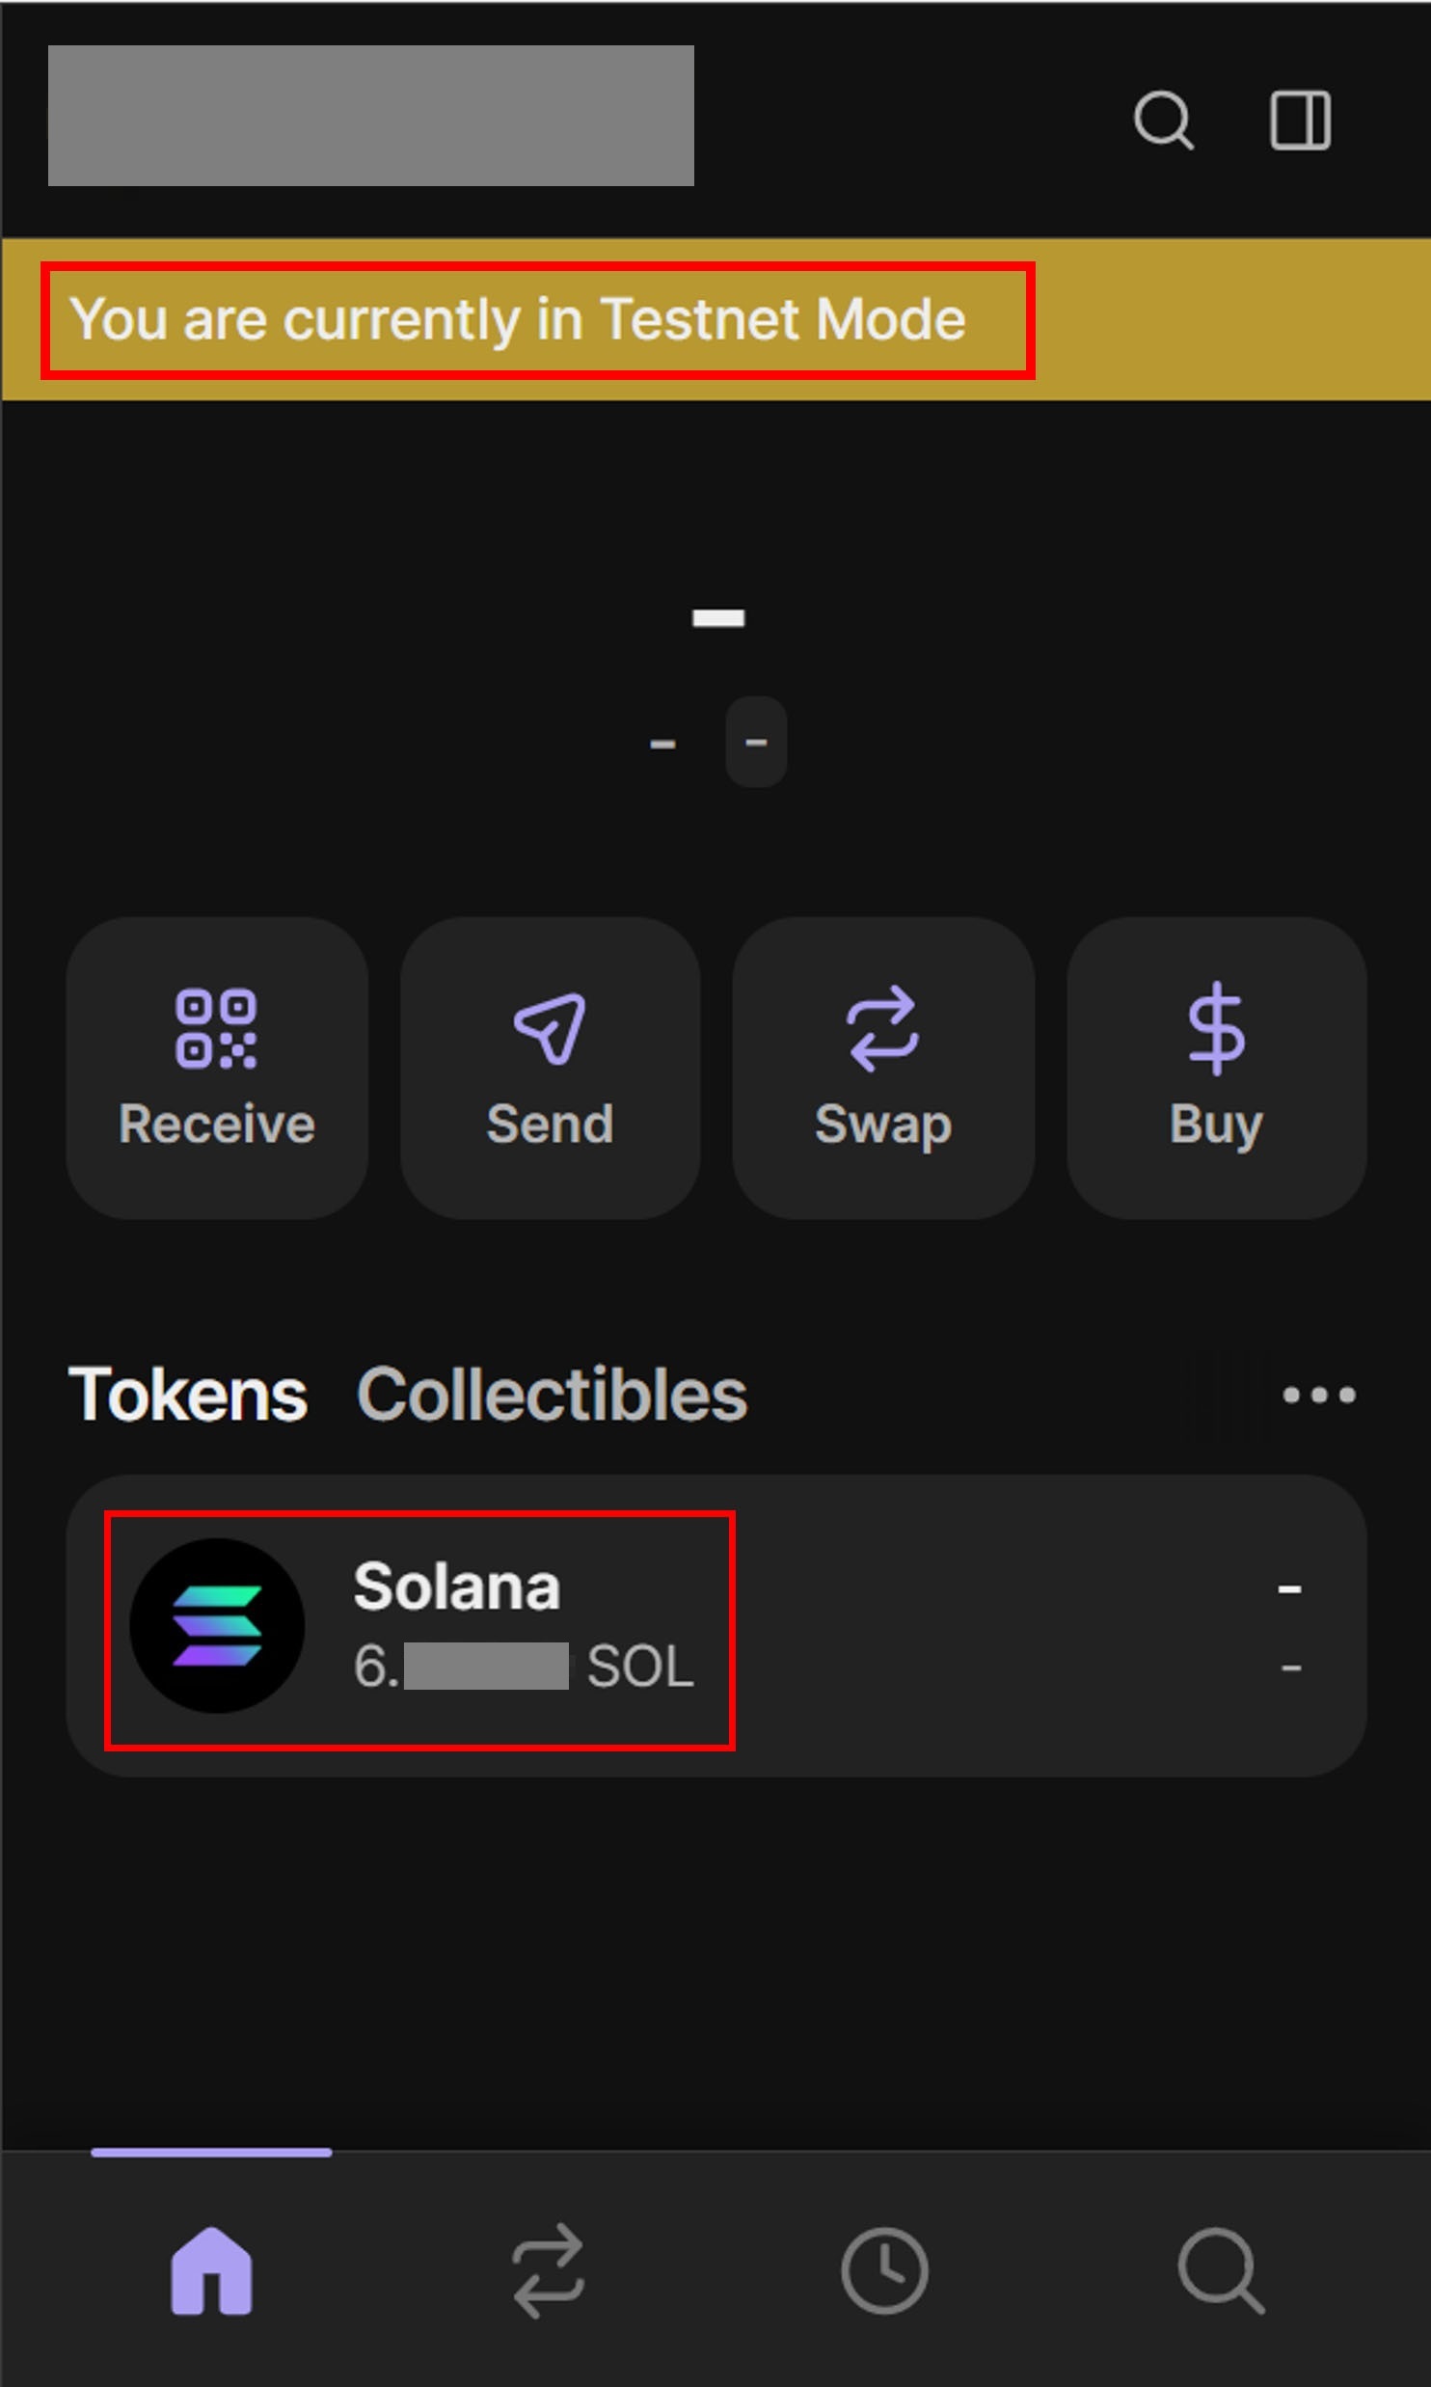
Task: Click the Receive QR code button
Action: (217, 1067)
